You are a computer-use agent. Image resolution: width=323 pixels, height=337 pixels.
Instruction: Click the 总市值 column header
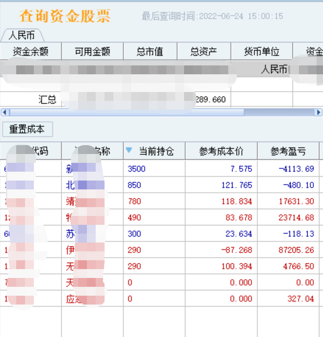150,51
